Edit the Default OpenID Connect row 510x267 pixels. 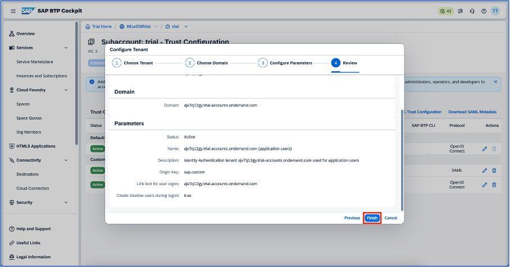pos(485,149)
